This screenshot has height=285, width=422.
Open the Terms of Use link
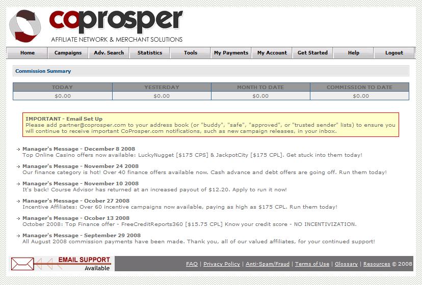coord(312,264)
